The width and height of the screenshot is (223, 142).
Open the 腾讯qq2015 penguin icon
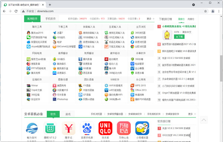coord(29,33)
